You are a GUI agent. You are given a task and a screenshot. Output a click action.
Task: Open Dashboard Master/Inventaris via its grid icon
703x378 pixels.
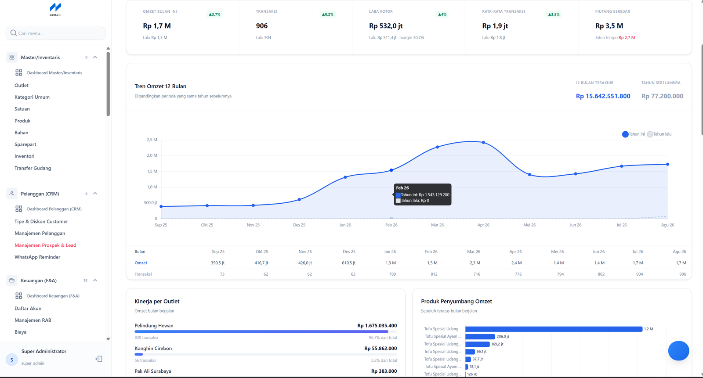point(18,72)
